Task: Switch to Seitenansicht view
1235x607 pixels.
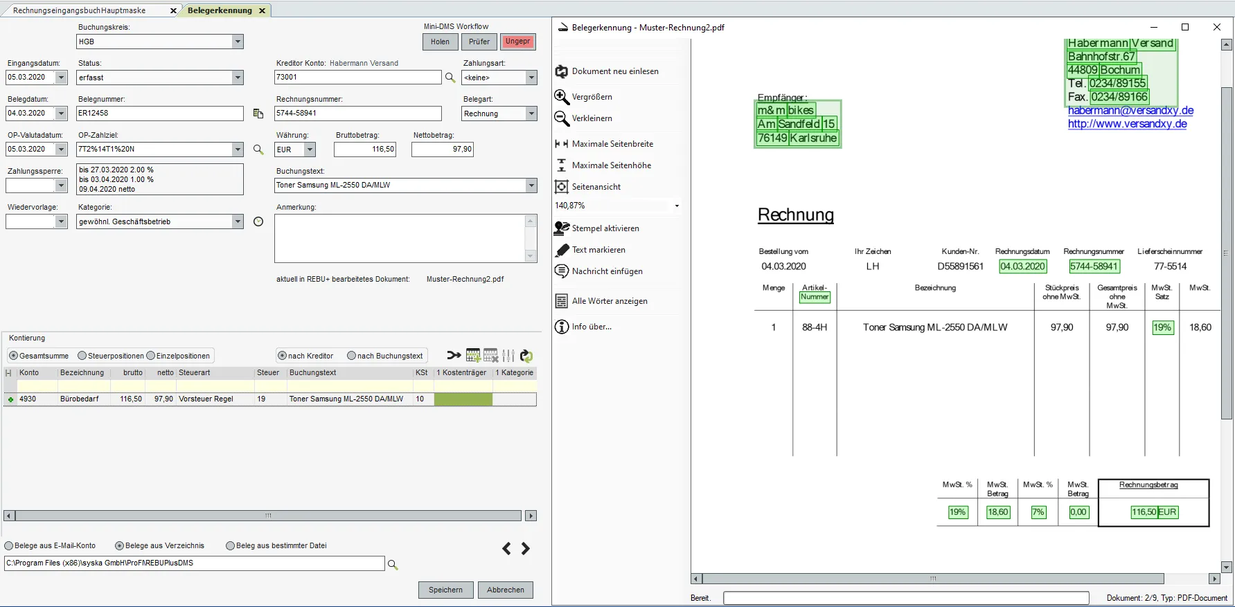Action: click(x=562, y=187)
